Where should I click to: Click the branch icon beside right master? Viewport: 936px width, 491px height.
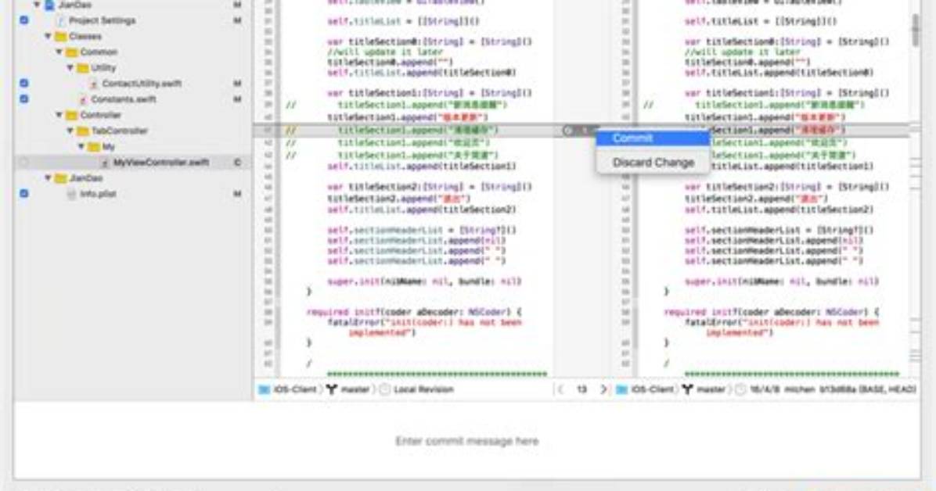tap(688, 389)
